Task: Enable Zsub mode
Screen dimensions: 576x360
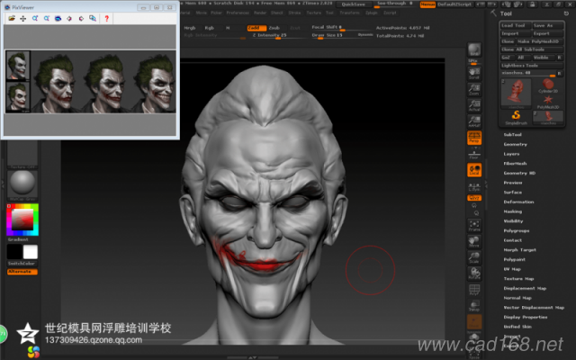Action: tap(274, 28)
